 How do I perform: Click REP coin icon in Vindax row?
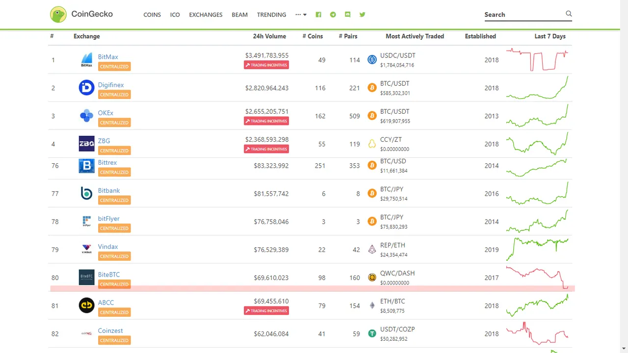click(372, 250)
